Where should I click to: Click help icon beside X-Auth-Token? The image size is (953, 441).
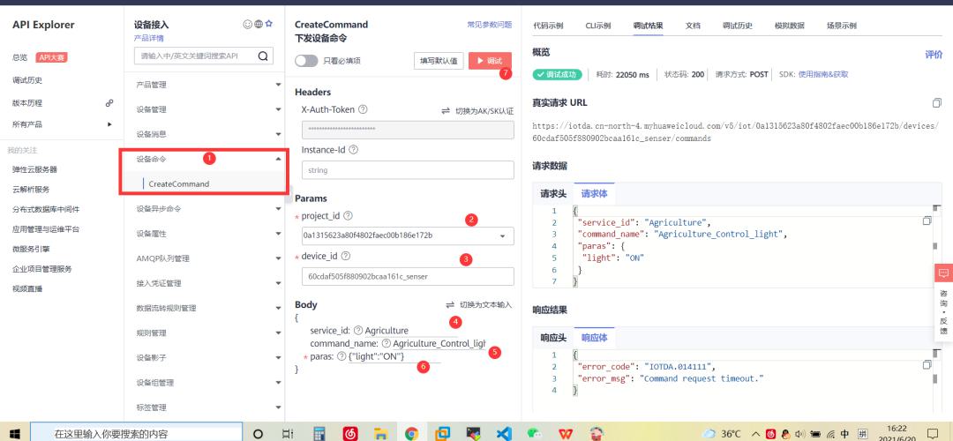pyautogui.click(x=363, y=110)
